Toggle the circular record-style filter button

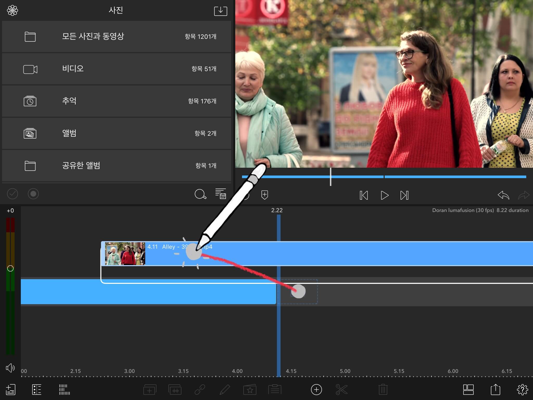(33, 194)
